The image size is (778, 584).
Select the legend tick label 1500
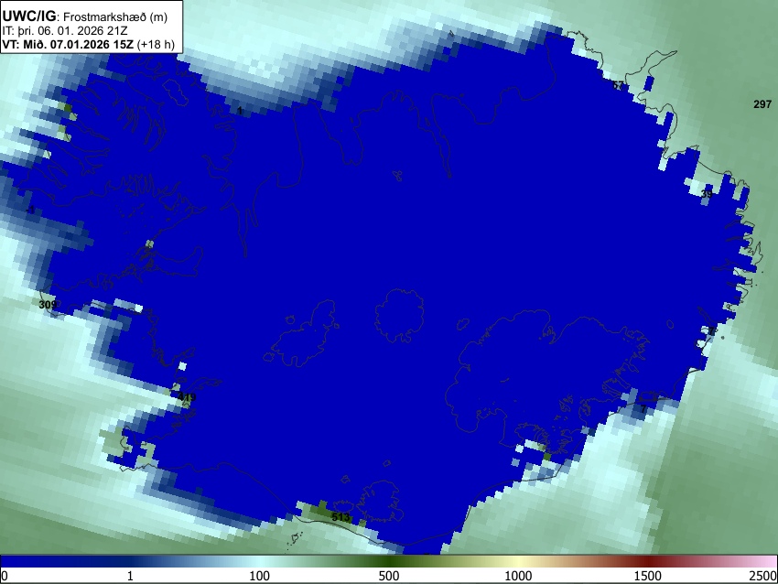[x=648, y=576]
